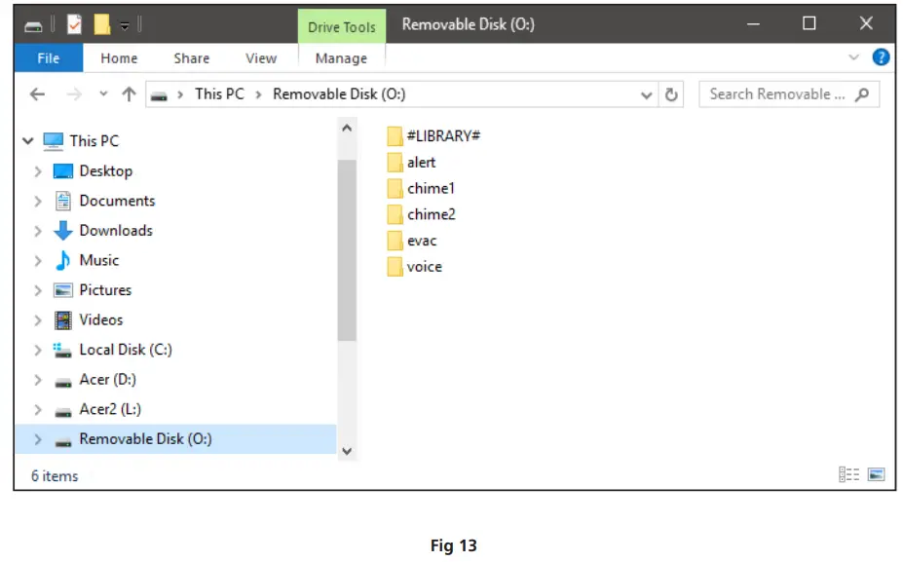Click the Downloads blue arrow icon
903x562 pixels.
click(x=62, y=230)
